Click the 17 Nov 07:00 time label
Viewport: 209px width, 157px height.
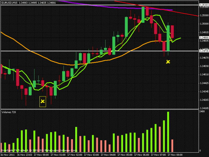(x=159, y=155)
